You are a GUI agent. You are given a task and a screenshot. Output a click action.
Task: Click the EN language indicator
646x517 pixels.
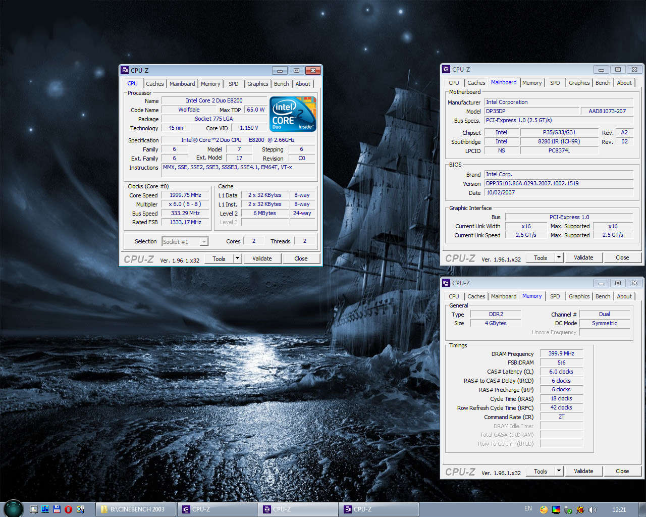pos(528,509)
